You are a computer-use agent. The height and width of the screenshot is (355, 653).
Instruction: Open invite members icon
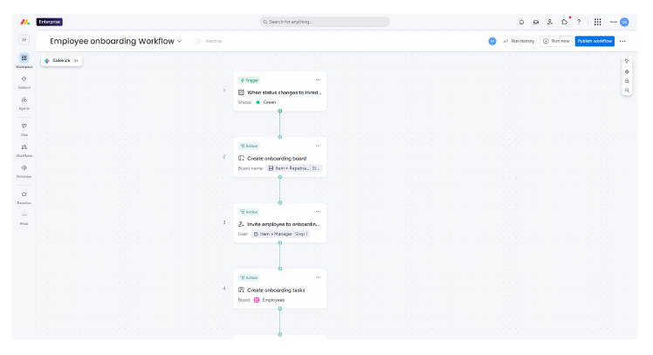pos(550,22)
